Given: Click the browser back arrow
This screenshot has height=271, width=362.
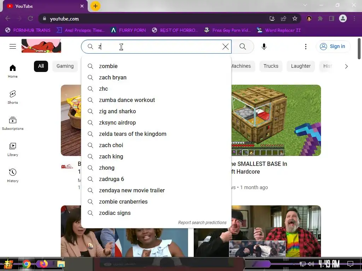Looking at the screenshot, I should point(8,18).
